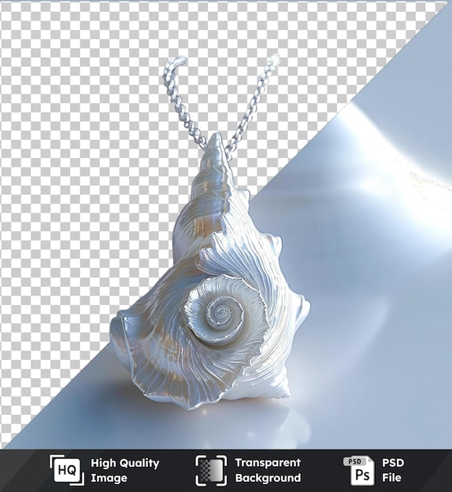The height and width of the screenshot is (492, 452).
Task: Click the checkered transparent area at top-left
Action: 63,63
